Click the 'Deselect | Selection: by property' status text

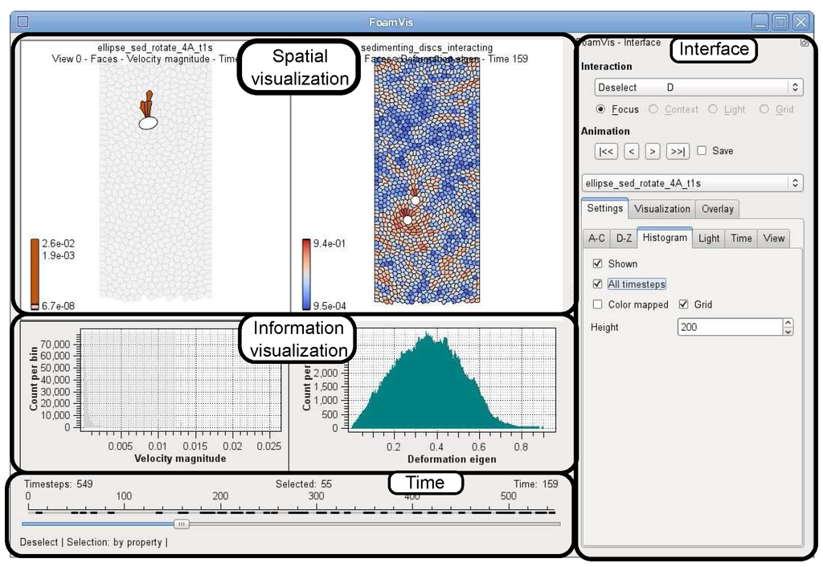click(x=94, y=542)
